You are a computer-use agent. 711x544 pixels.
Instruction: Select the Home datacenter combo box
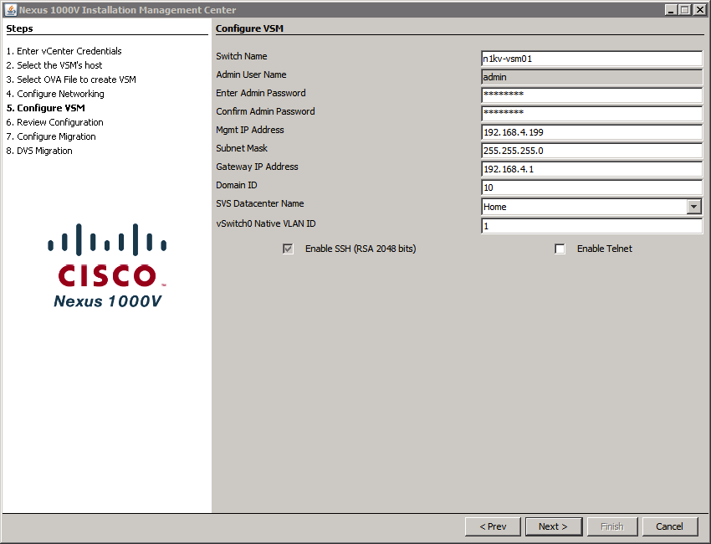591,207
